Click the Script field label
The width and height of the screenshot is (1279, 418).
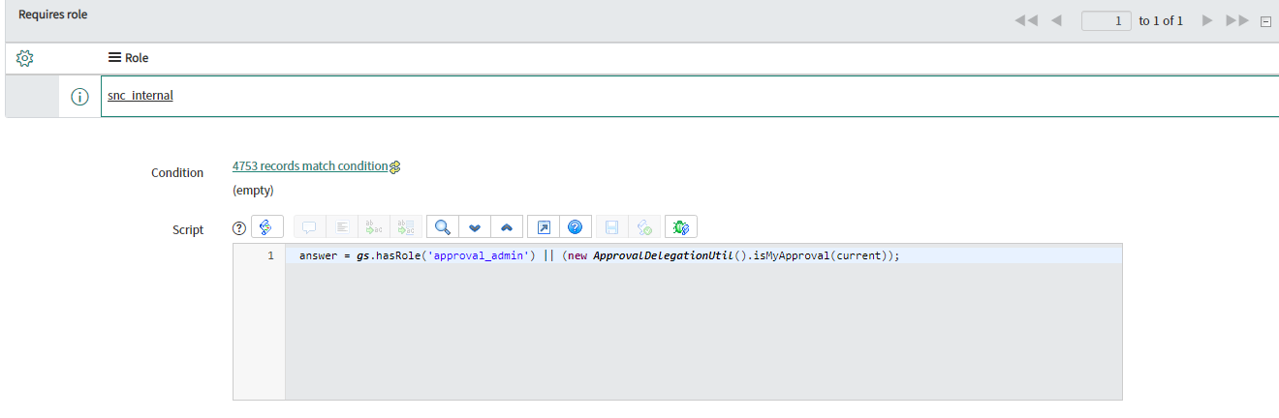[x=188, y=229]
